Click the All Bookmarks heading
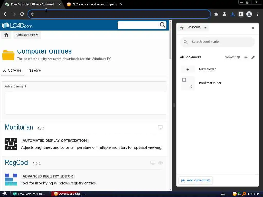Image resolution: width=263 pixels, height=197 pixels. [191, 57]
